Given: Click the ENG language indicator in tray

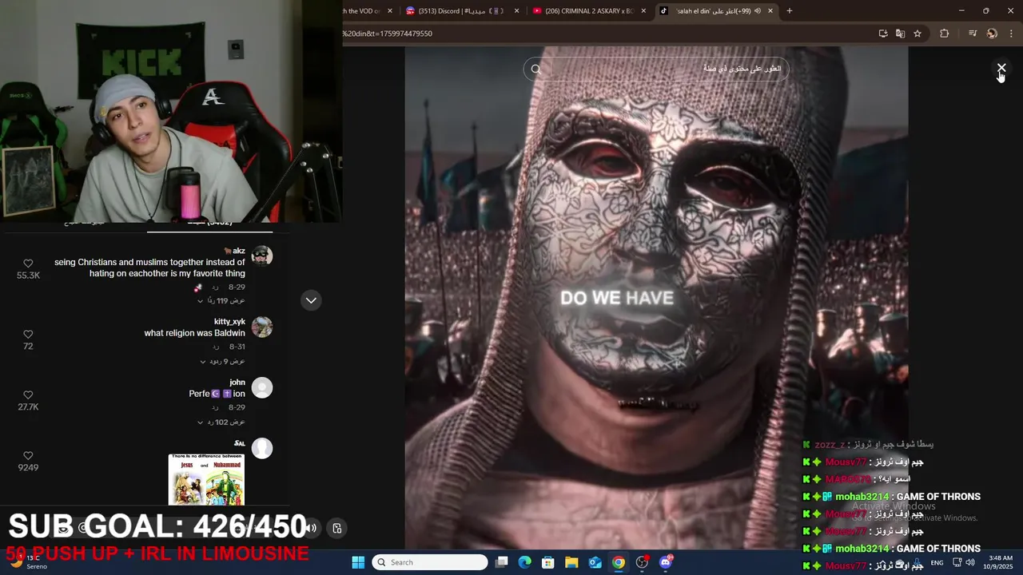Looking at the screenshot, I should point(937,563).
